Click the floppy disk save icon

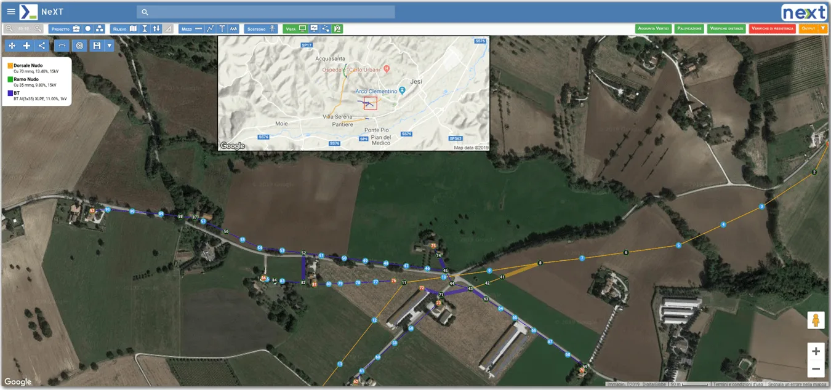[96, 46]
